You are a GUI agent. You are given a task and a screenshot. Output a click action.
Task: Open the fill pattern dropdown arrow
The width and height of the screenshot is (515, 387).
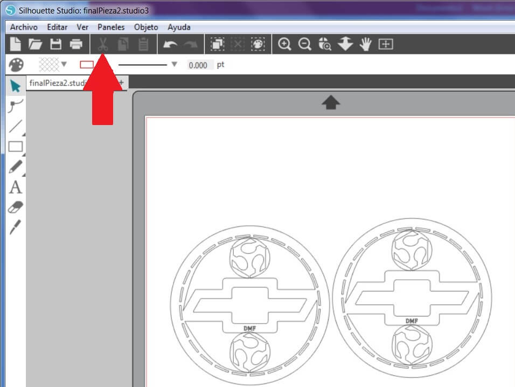pyautogui.click(x=64, y=64)
